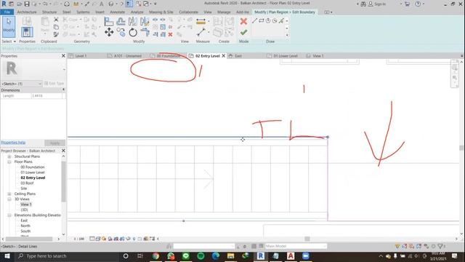Open the Help question mark icon
This screenshot has width=465, height=262.
coord(418,4)
